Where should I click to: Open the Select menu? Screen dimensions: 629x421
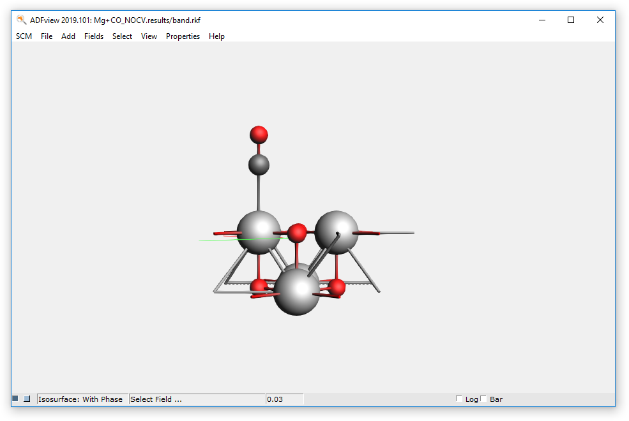122,36
